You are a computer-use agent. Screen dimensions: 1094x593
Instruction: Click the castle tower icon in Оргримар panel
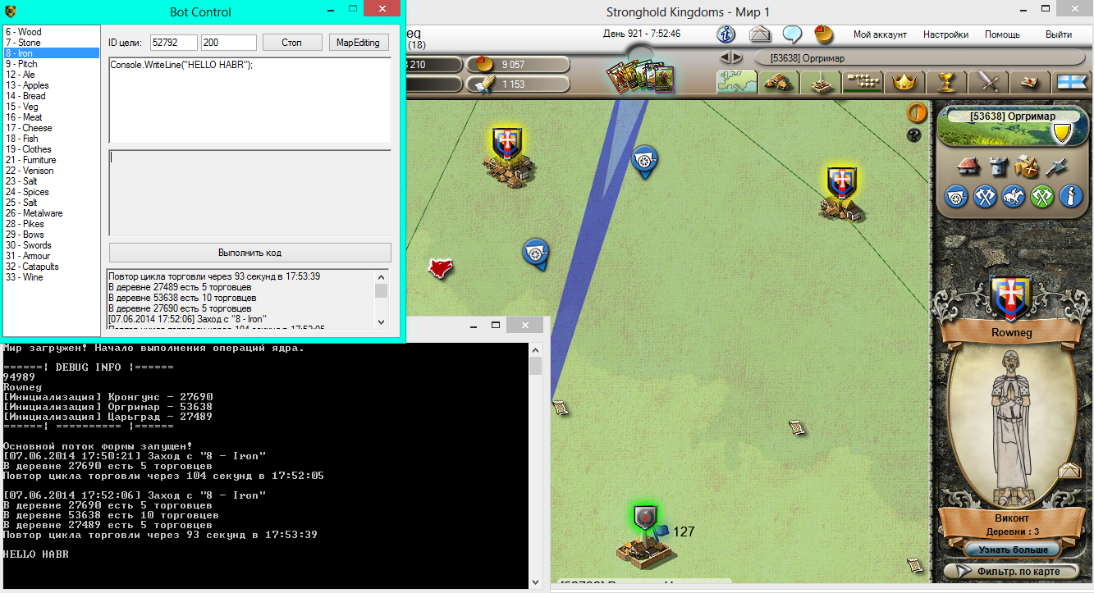pos(998,166)
